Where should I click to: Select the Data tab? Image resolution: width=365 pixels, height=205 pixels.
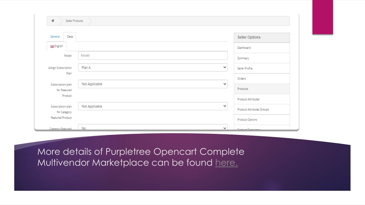[70, 37]
